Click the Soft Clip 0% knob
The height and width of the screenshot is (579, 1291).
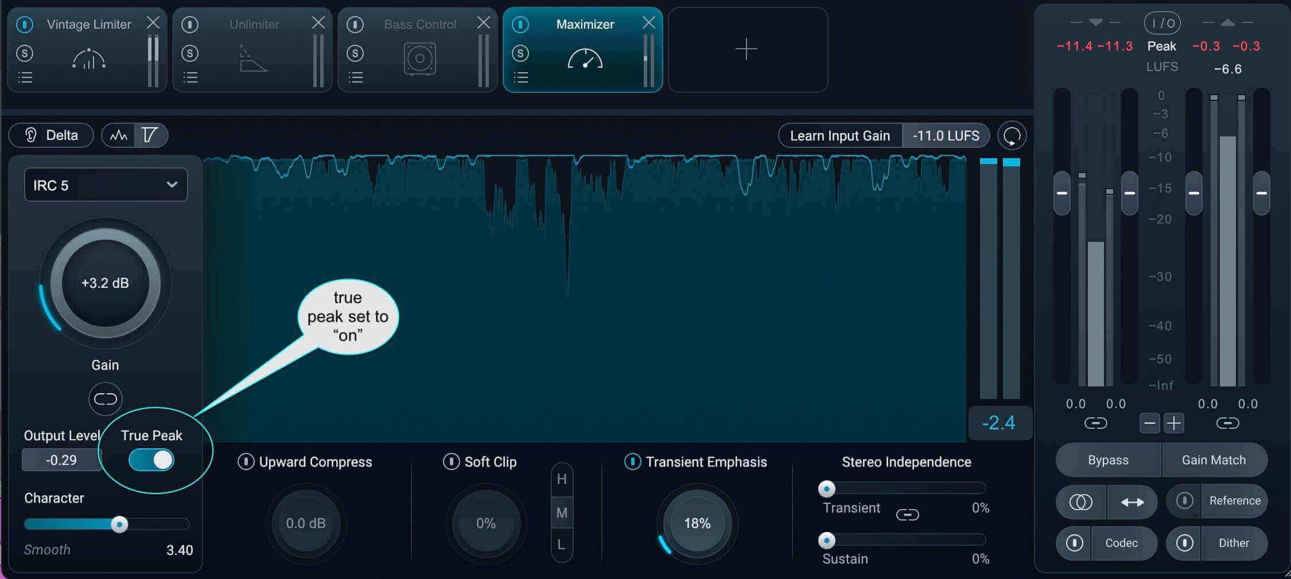coord(486,523)
